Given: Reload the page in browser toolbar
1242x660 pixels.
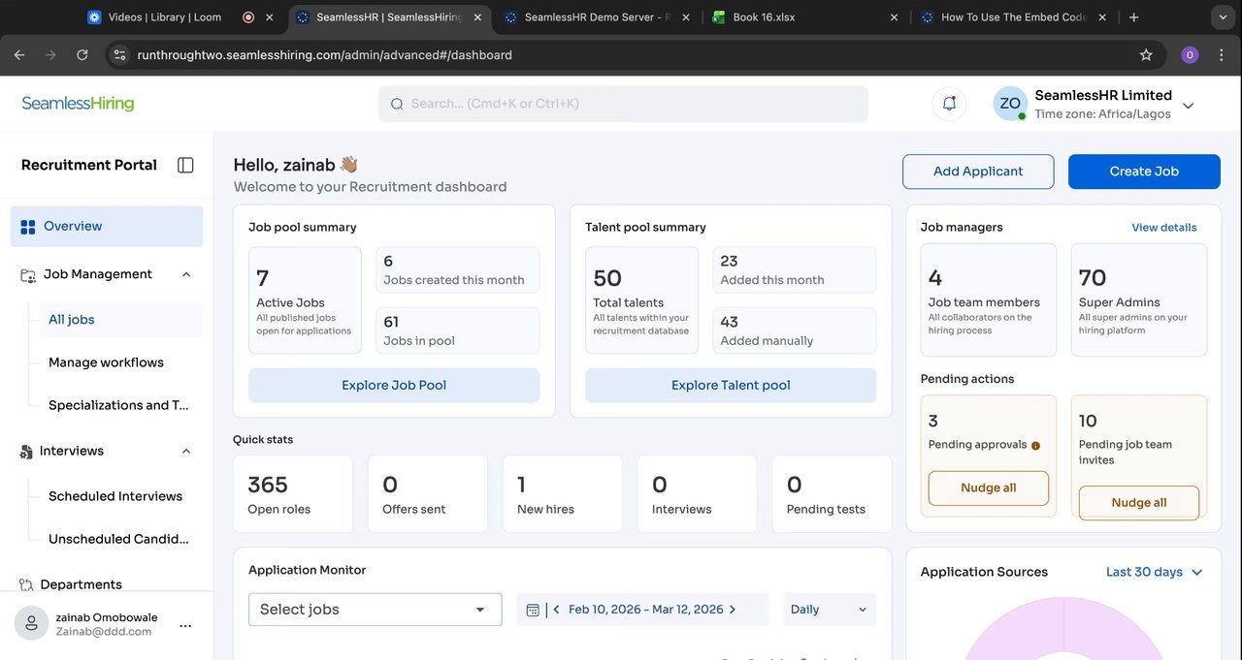Looking at the screenshot, I should (82, 55).
